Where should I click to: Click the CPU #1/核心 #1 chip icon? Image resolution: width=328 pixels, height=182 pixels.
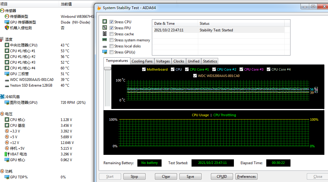tap(7, 51)
